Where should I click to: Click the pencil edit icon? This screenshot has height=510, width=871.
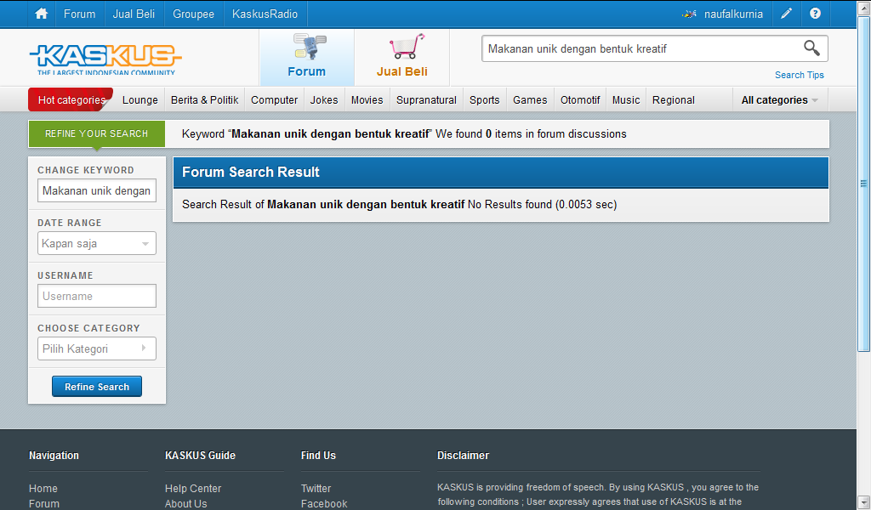click(x=787, y=14)
